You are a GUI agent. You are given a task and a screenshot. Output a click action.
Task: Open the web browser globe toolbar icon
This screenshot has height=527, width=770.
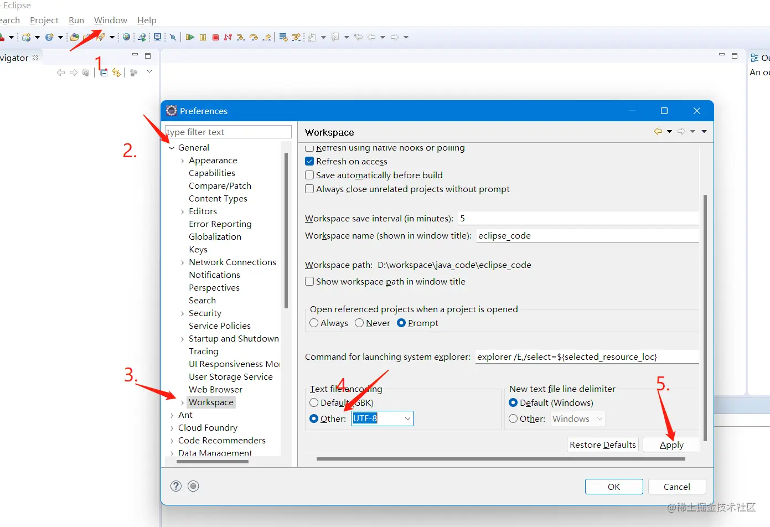point(127,37)
